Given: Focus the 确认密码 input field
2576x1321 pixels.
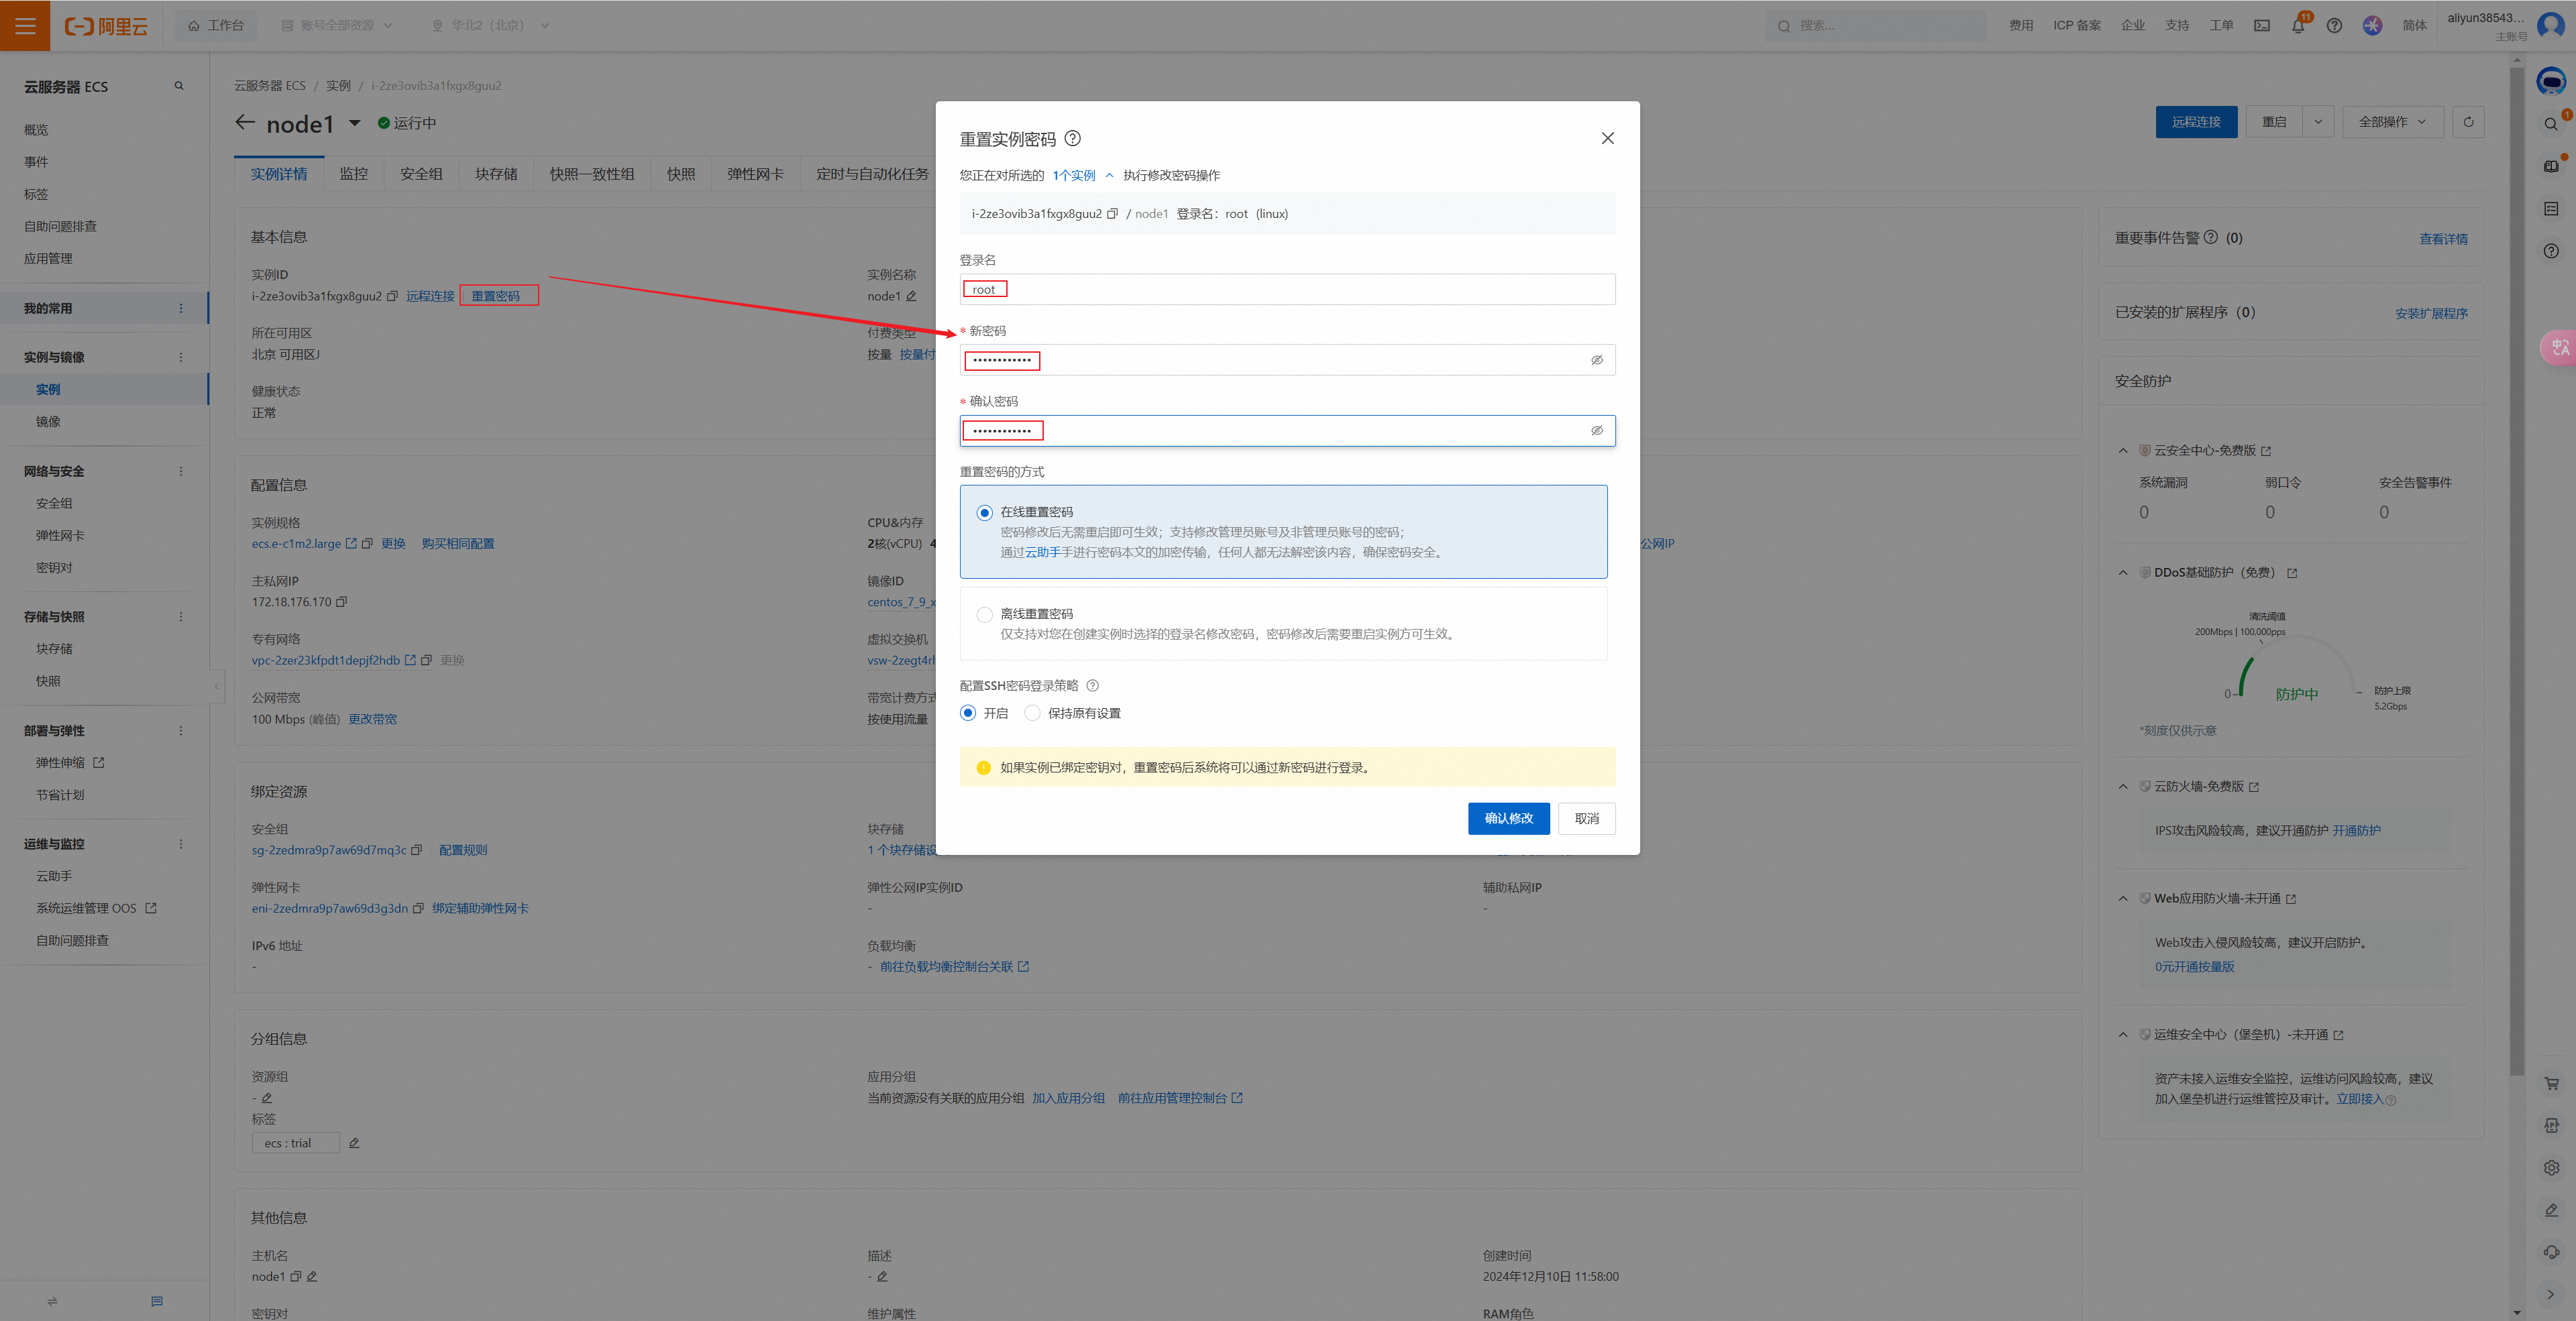Looking at the screenshot, I should point(1287,430).
